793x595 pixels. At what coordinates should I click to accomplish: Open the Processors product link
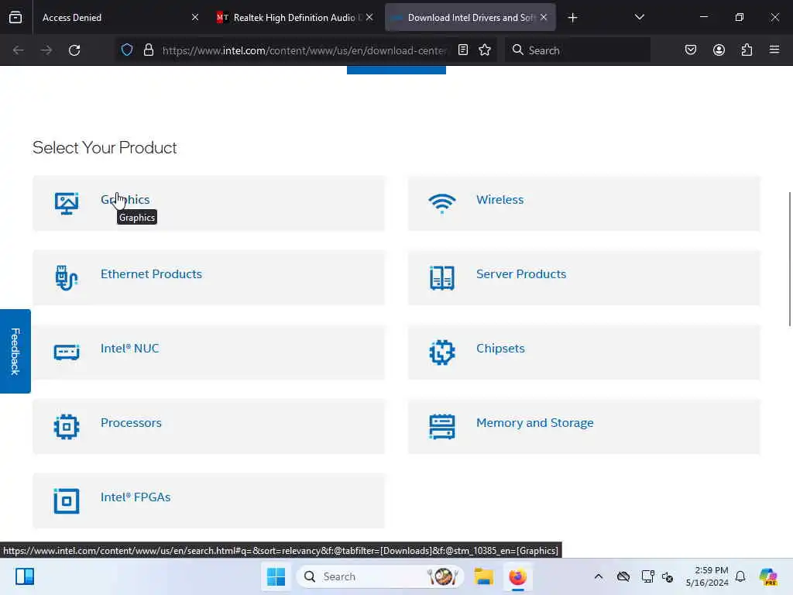point(131,422)
